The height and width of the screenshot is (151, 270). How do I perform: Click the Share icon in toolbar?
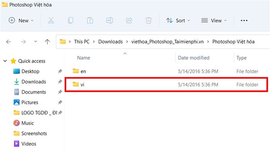(x=129, y=20)
